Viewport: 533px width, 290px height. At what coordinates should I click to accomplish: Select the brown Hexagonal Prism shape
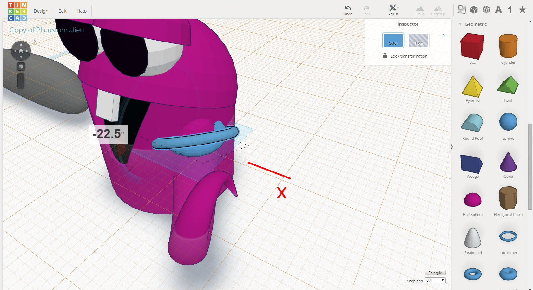click(x=508, y=198)
